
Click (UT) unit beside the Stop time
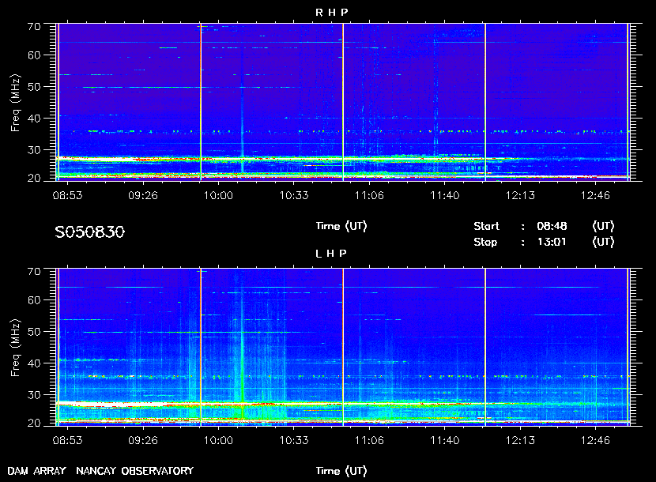pyautogui.click(x=603, y=243)
